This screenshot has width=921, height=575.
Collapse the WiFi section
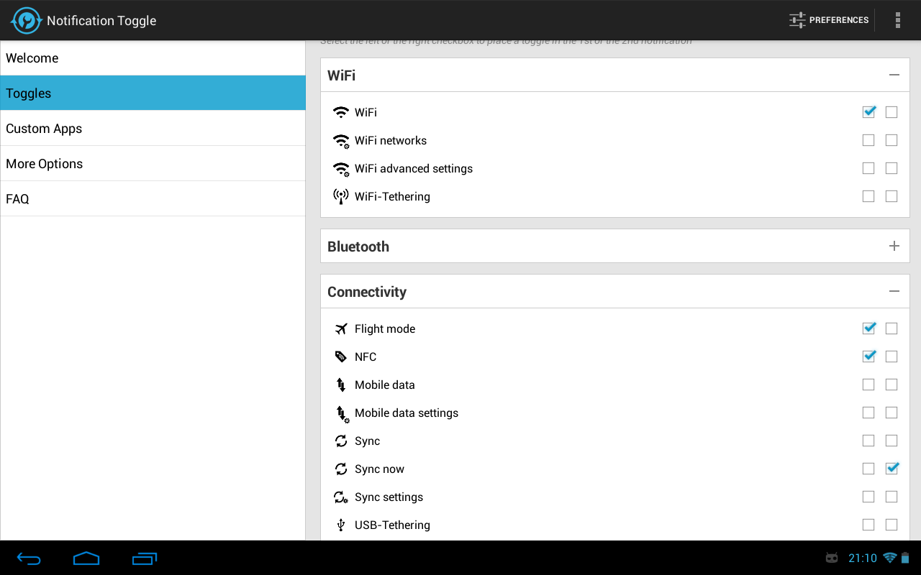(894, 75)
